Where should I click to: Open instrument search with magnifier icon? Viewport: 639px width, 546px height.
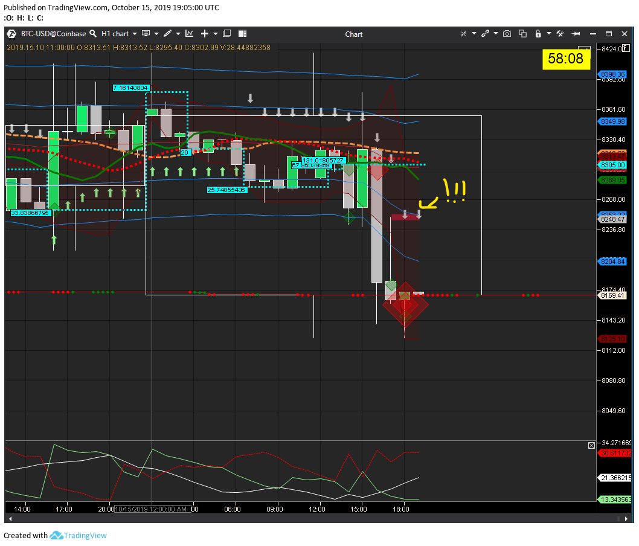(93, 33)
